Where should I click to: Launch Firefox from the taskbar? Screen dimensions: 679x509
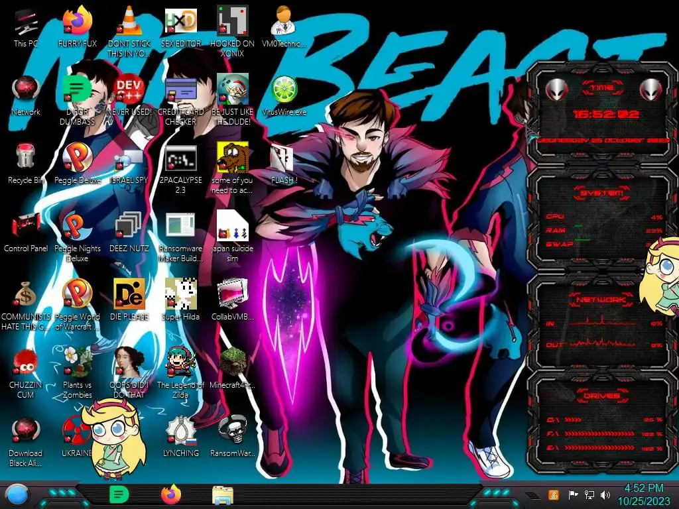171,494
